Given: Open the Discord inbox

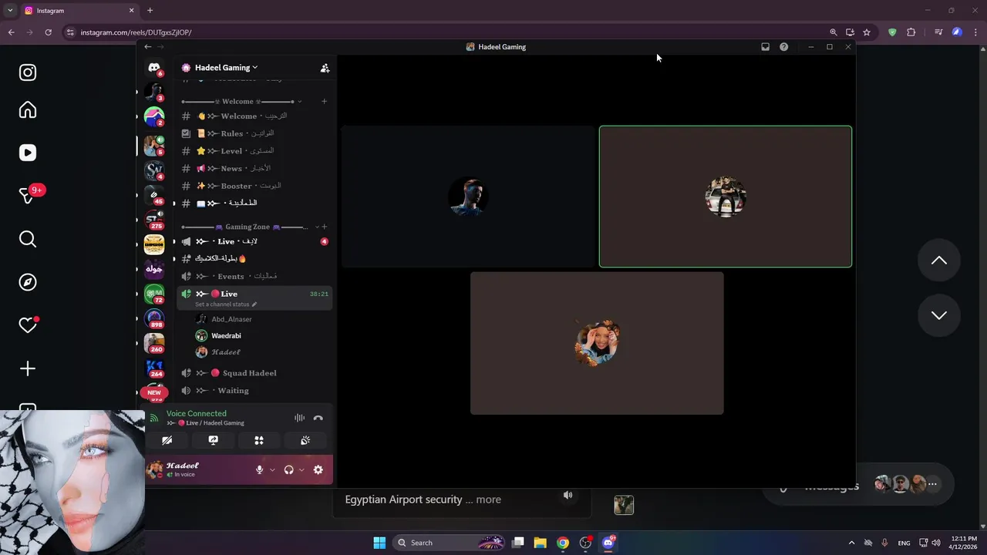Looking at the screenshot, I should point(765,47).
